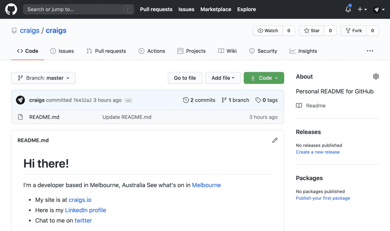Click the repository book icon beside craigs
Viewport: 390px width, 231px height.
click(14, 31)
